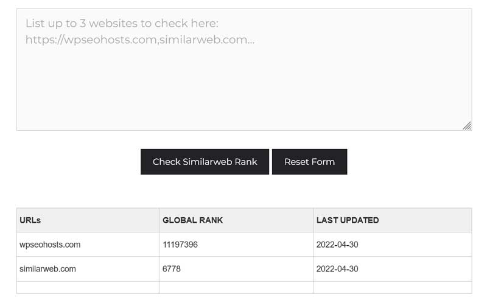The width and height of the screenshot is (487, 303).
Task: Click the website list text area
Action: click(x=244, y=69)
